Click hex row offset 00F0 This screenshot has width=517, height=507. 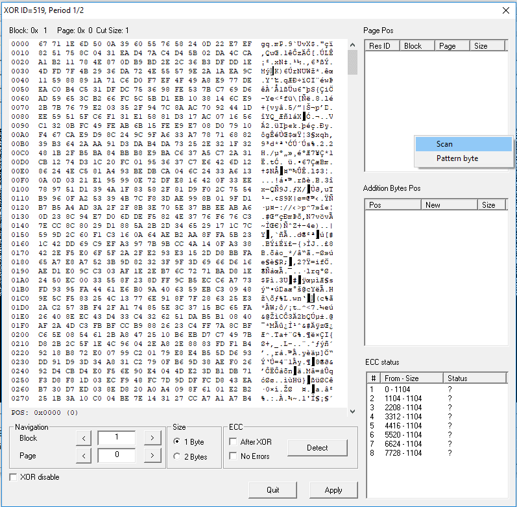(20, 180)
